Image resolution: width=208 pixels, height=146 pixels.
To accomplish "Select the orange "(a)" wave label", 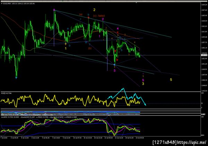I will click(x=81, y=14).
